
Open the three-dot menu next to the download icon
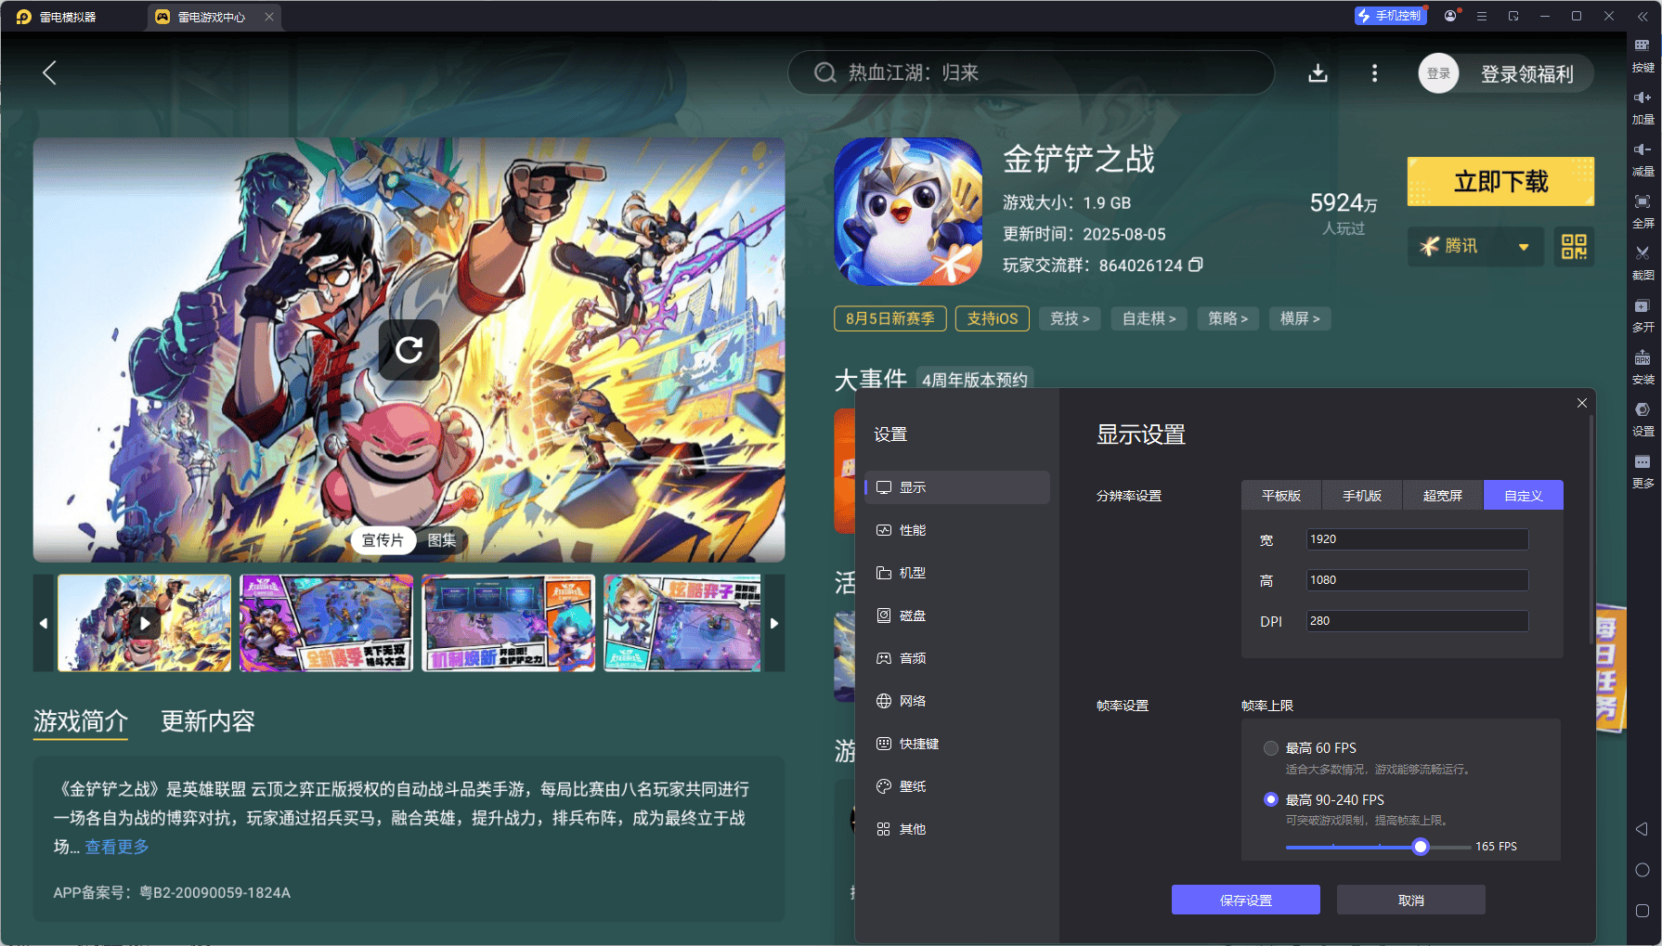click(1374, 73)
